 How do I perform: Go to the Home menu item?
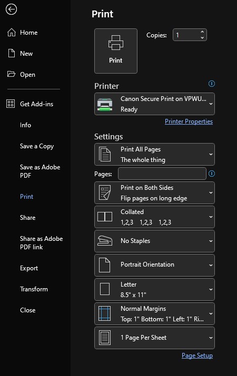coord(29,33)
